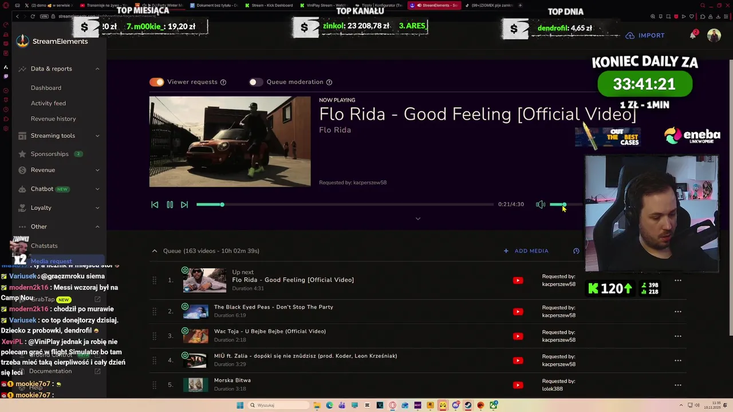This screenshot has width=733, height=412.
Task: Click page vertical scrollbar
Action: pyautogui.click(x=730, y=197)
